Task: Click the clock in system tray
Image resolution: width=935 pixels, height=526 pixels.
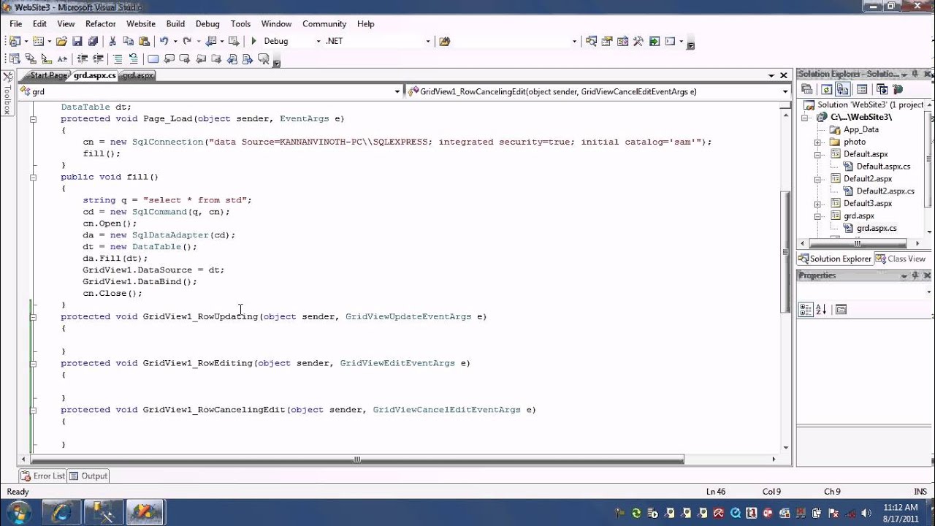Action: [x=900, y=512]
